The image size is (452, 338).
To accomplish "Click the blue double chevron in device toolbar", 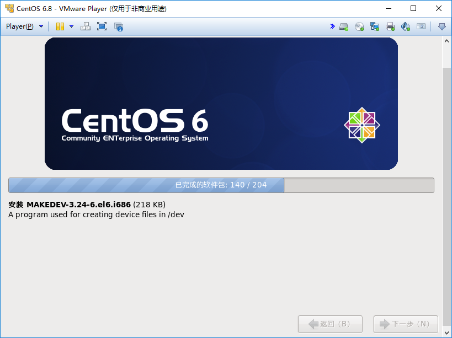I will [332, 26].
